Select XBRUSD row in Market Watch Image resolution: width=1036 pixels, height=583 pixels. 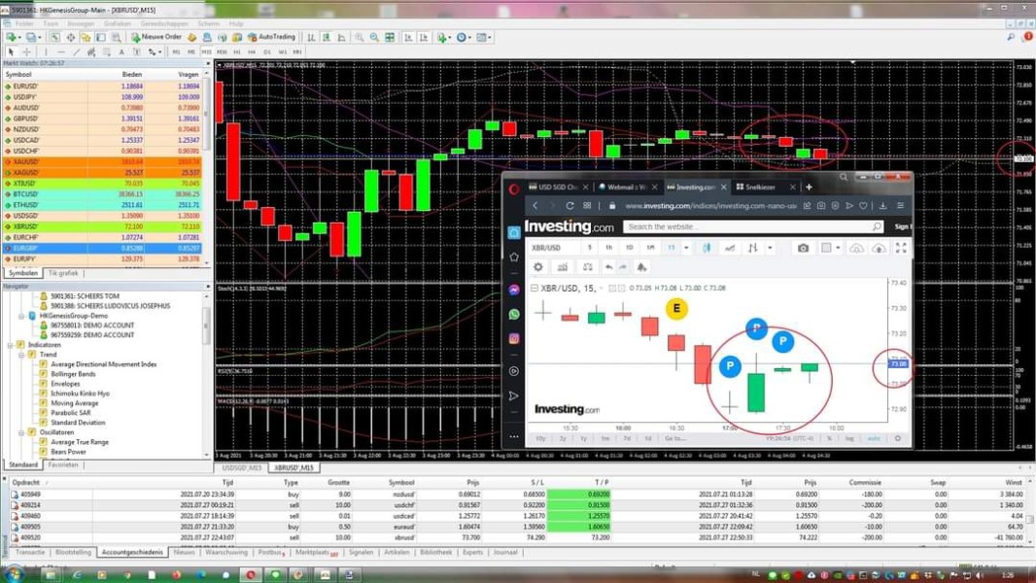pos(103,226)
